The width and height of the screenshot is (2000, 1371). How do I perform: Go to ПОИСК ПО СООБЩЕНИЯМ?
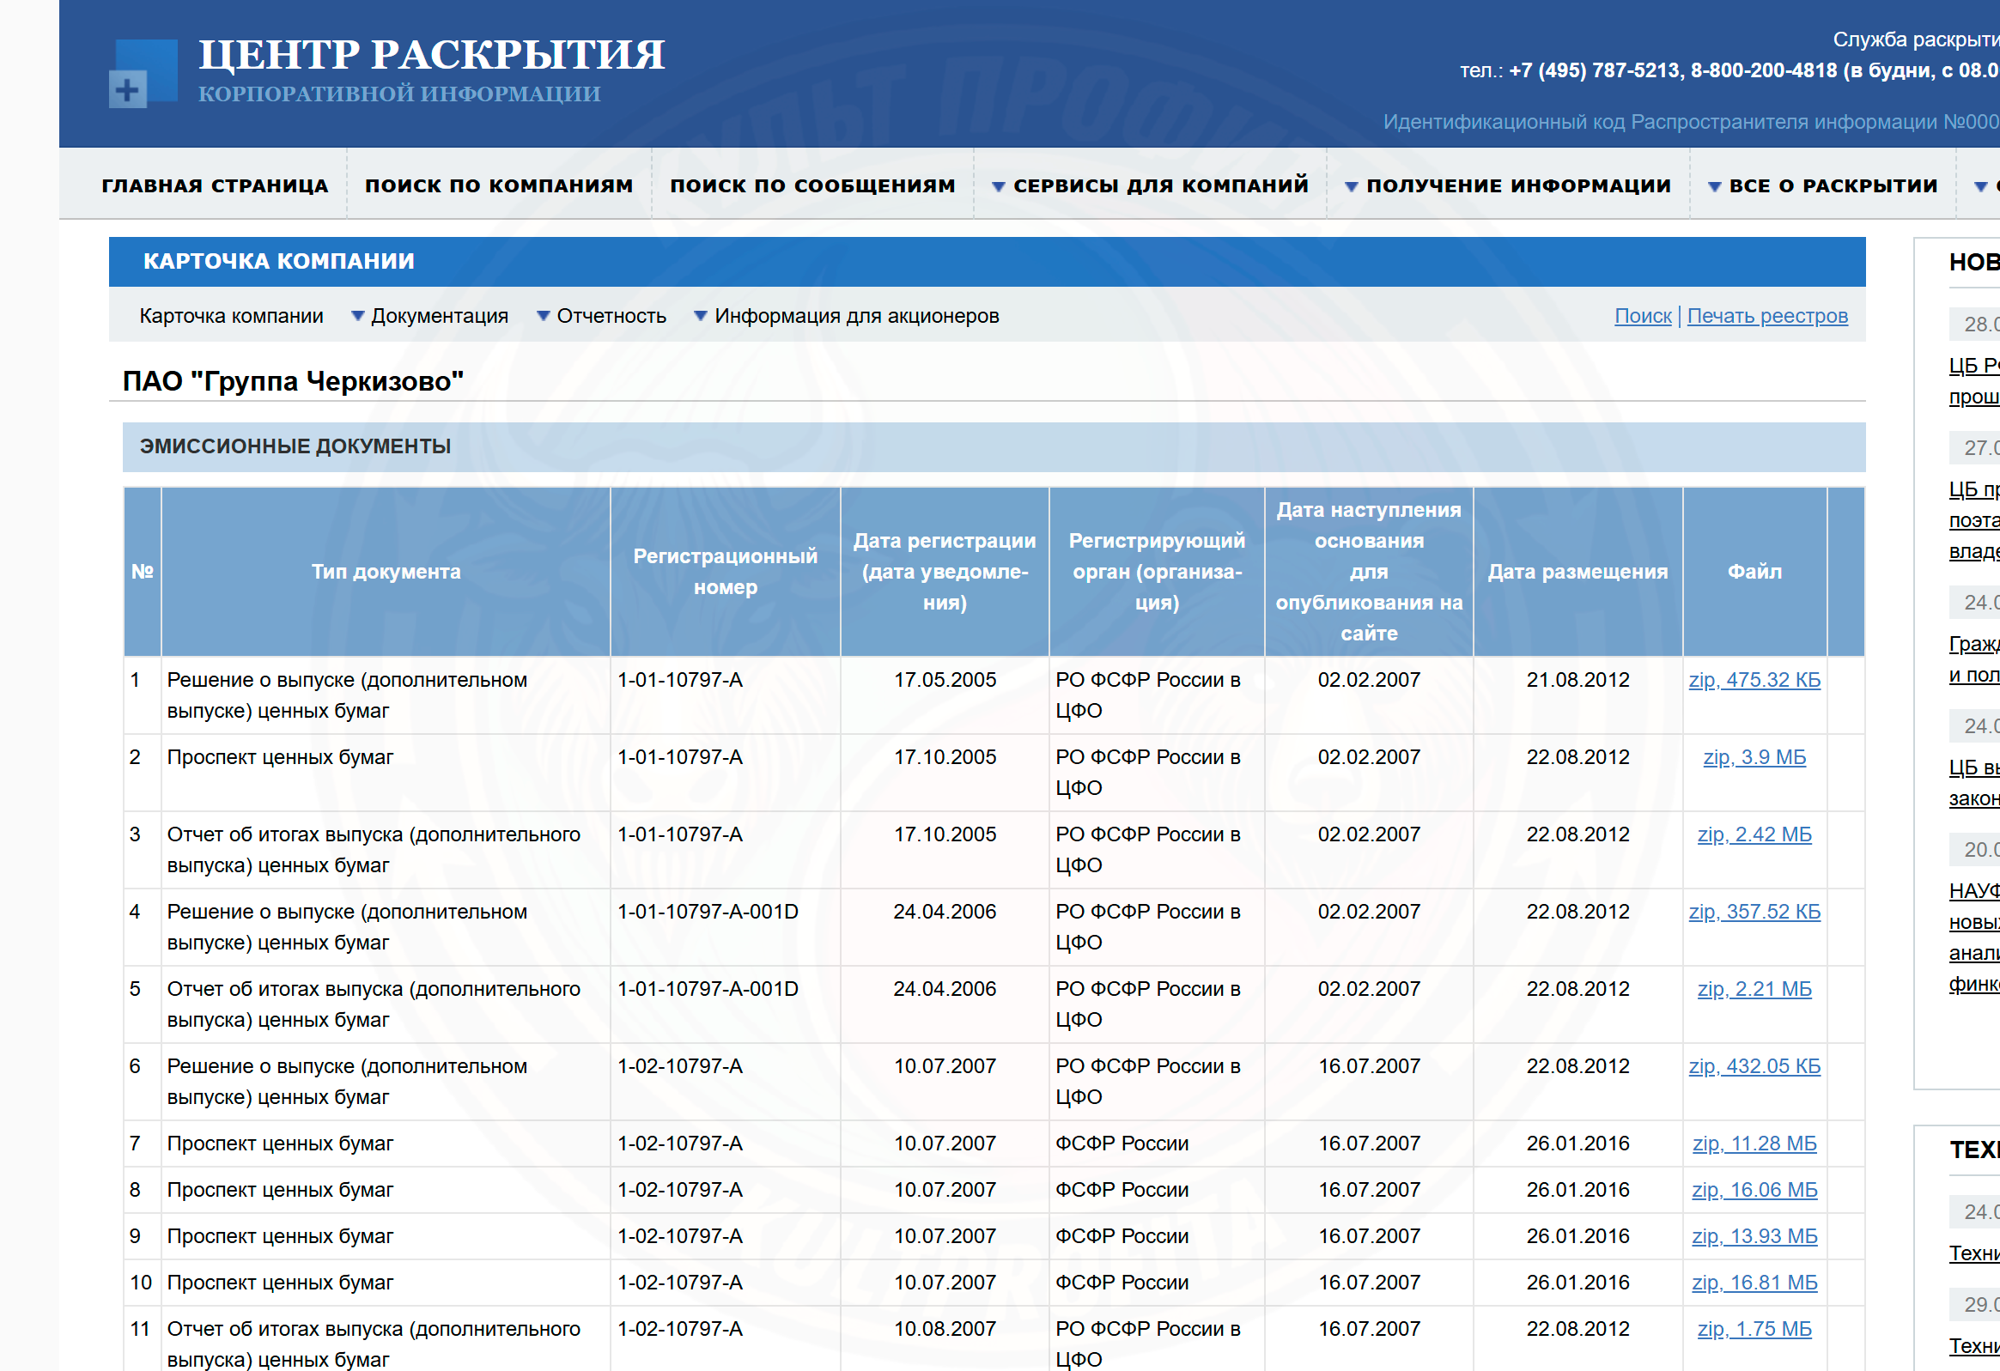(x=812, y=185)
